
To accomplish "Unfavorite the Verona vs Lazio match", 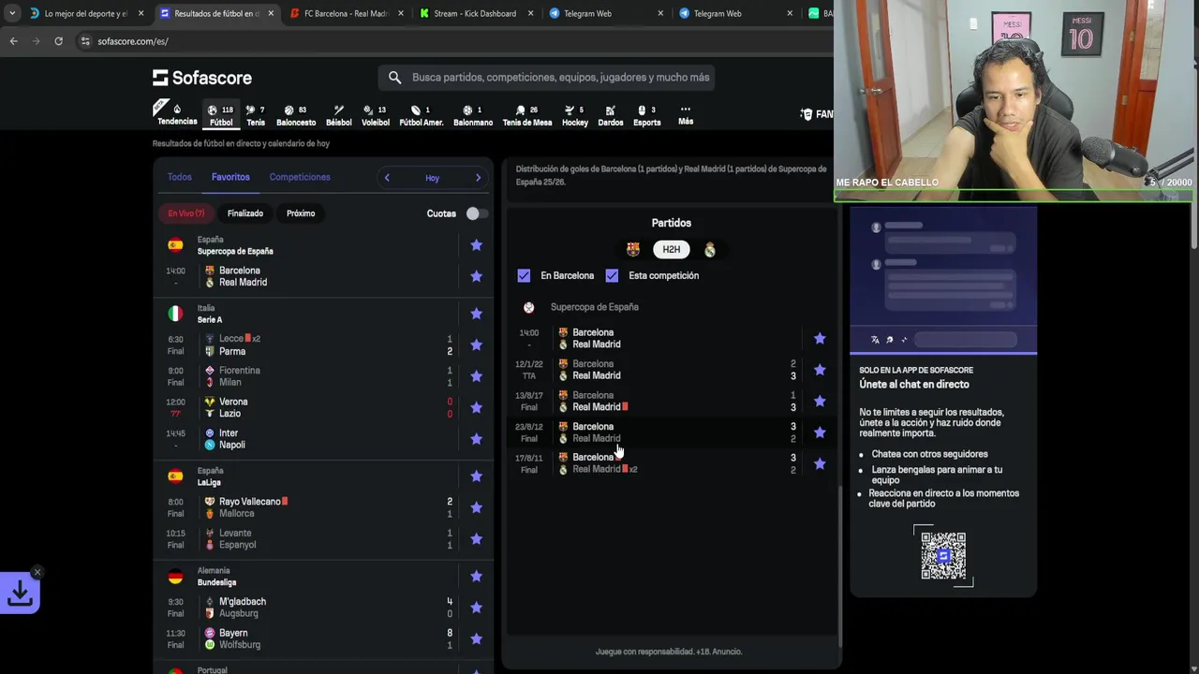I will coord(476,407).
